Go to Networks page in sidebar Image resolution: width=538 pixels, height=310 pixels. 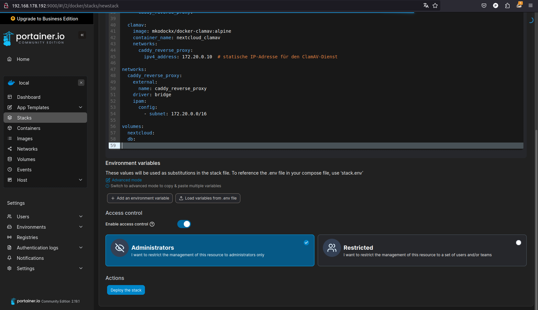(x=27, y=149)
